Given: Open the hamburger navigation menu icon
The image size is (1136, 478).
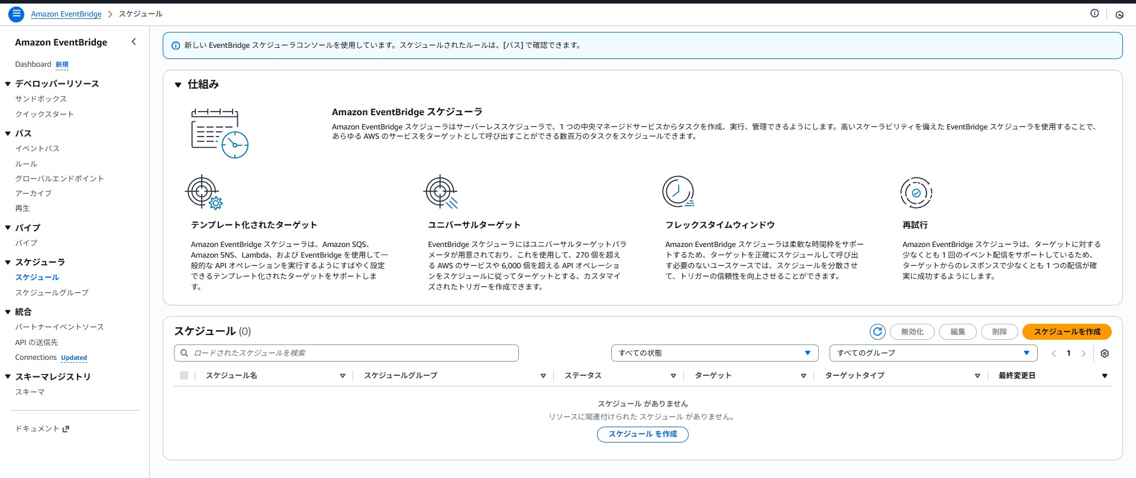Looking at the screenshot, I should [x=17, y=14].
